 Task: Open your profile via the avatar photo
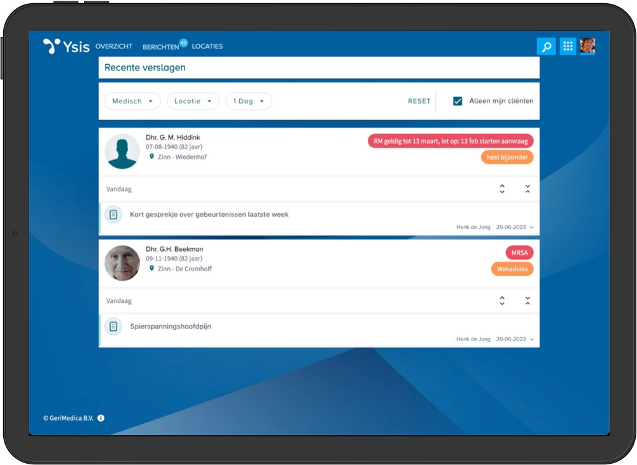point(587,46)
